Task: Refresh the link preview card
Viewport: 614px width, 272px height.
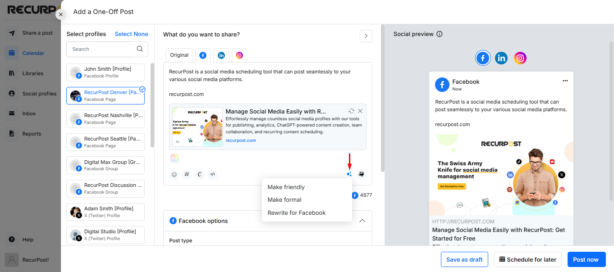Action: tap(352, 111)
